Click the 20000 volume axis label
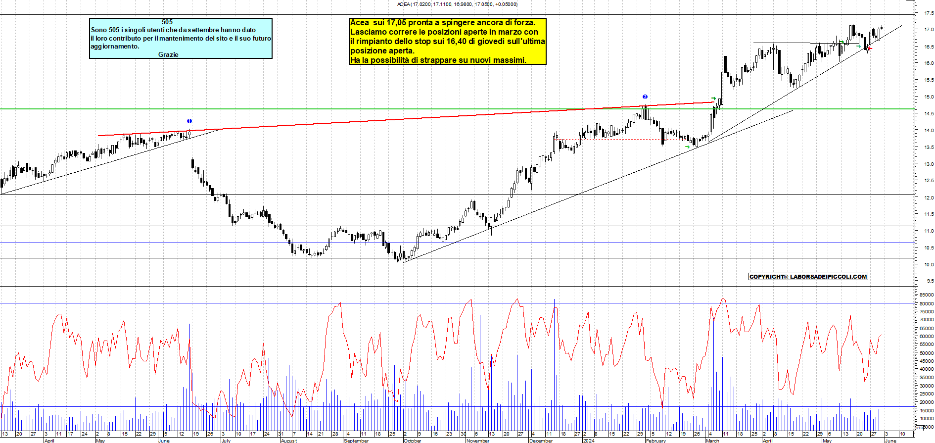 coord(927,402)
